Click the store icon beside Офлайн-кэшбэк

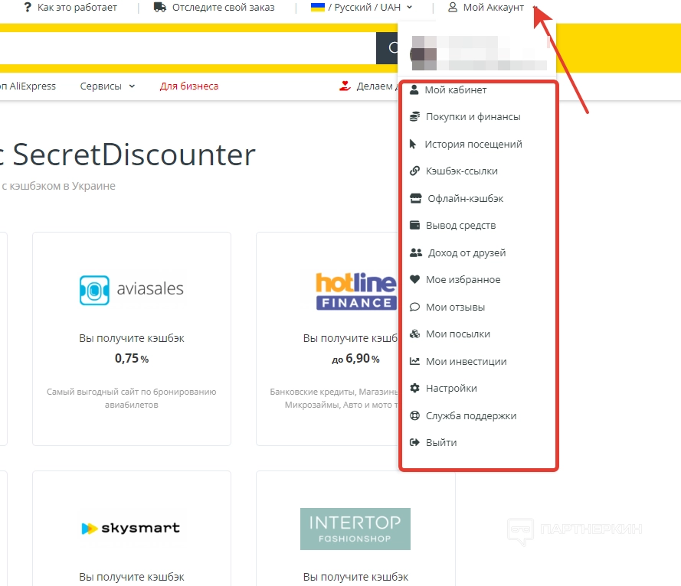pyautogui.click(x=416, y=198)
